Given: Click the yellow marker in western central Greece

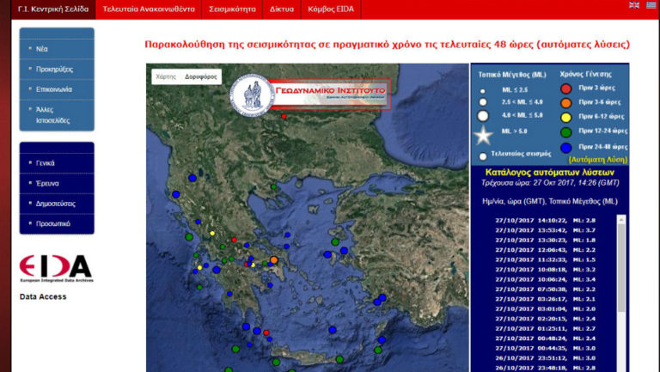Looking at the screenshot, I should pyautogui.click(x=212, y=233).
